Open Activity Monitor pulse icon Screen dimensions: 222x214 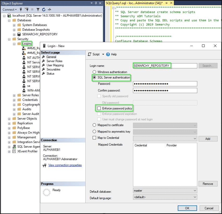[49, 9]
